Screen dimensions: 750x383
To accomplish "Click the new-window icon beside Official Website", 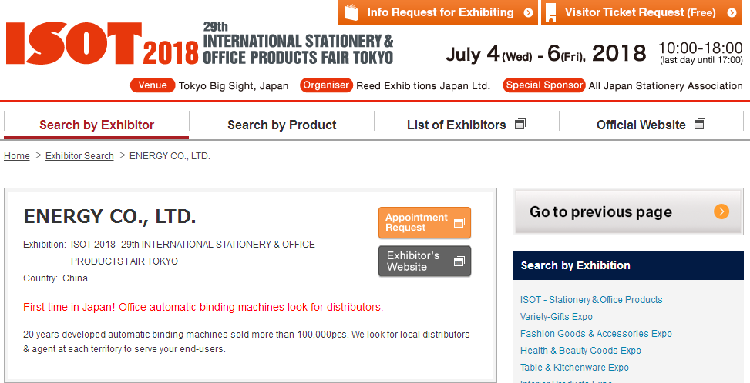I will tap(700, 125).
